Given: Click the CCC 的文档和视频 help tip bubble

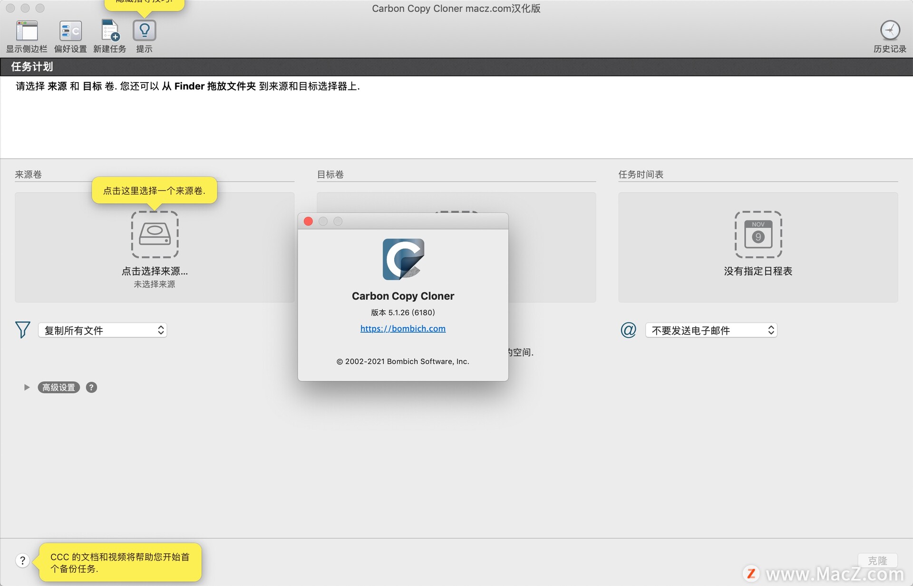Looking at the screenshot, I should coord(120,563).
